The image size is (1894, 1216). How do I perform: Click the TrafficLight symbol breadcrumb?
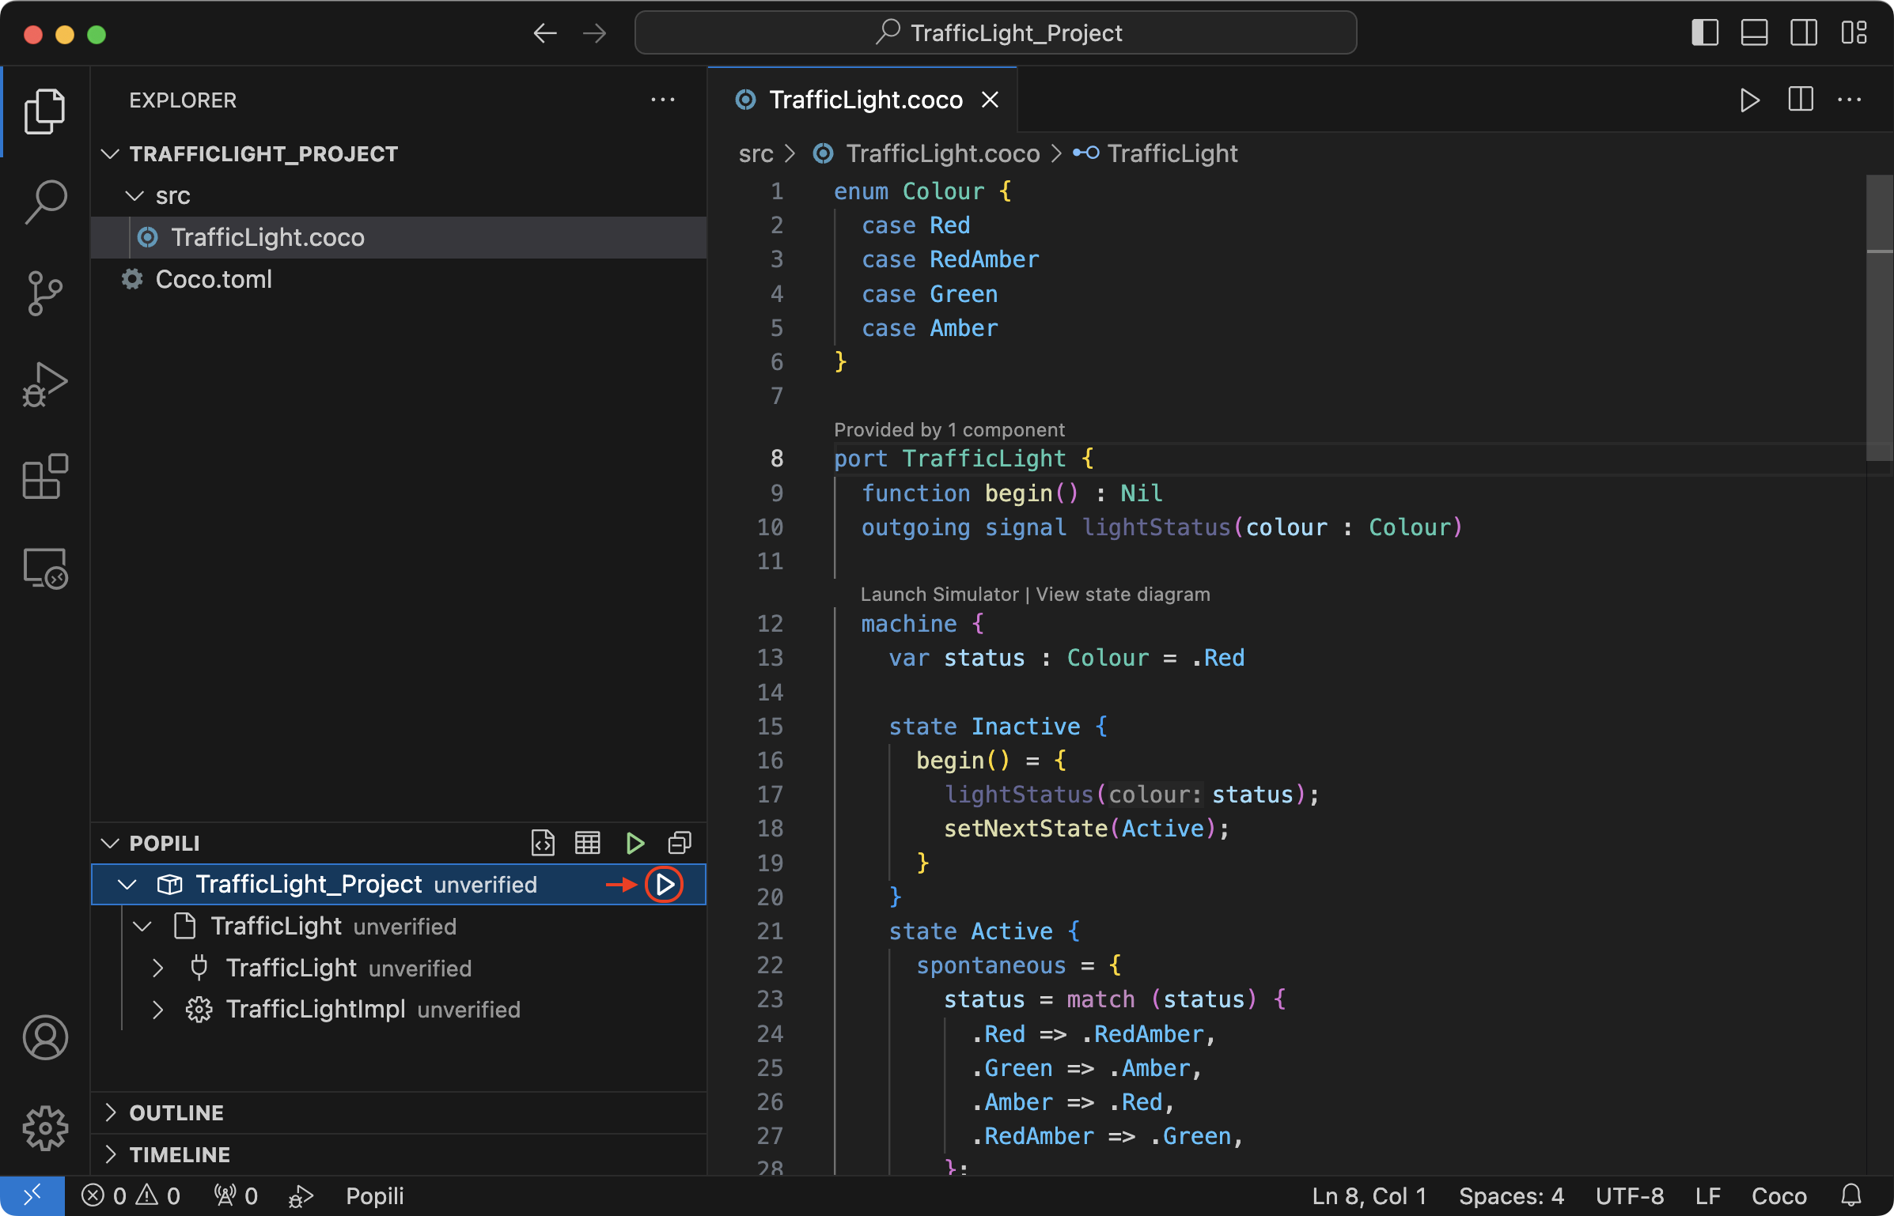click(x=1172, y=153)
